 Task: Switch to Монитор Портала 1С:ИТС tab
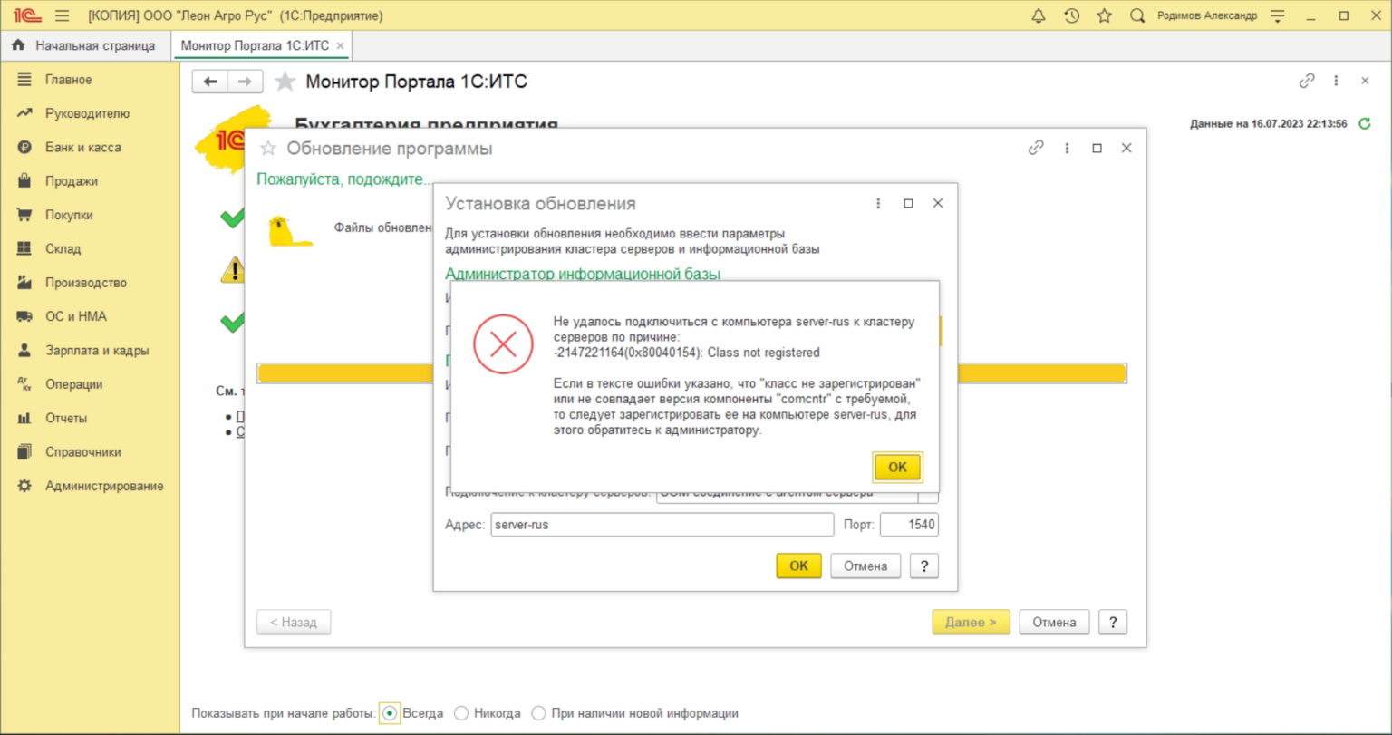click(x=255, y=45)
